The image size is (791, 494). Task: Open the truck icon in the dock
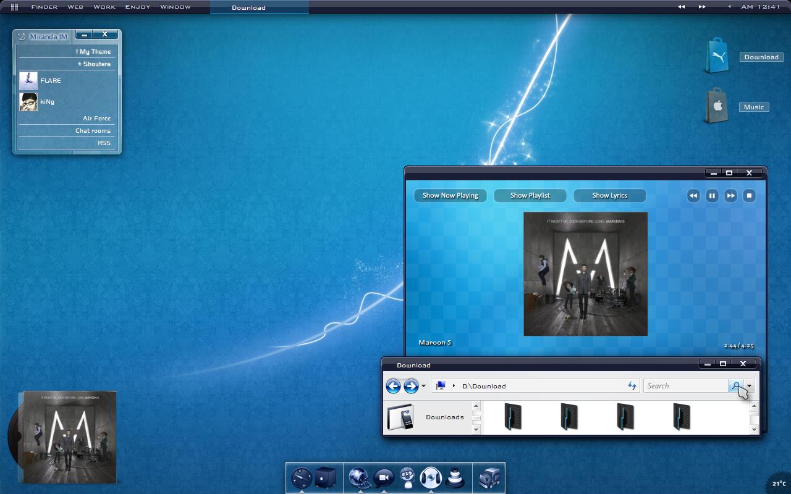coord(489,478)
